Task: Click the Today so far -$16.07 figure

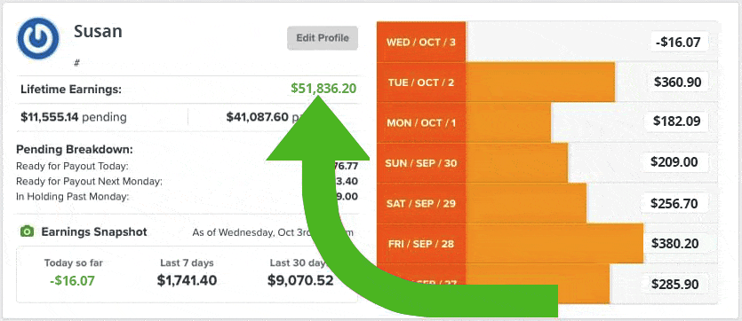Action: coord(72,281)
